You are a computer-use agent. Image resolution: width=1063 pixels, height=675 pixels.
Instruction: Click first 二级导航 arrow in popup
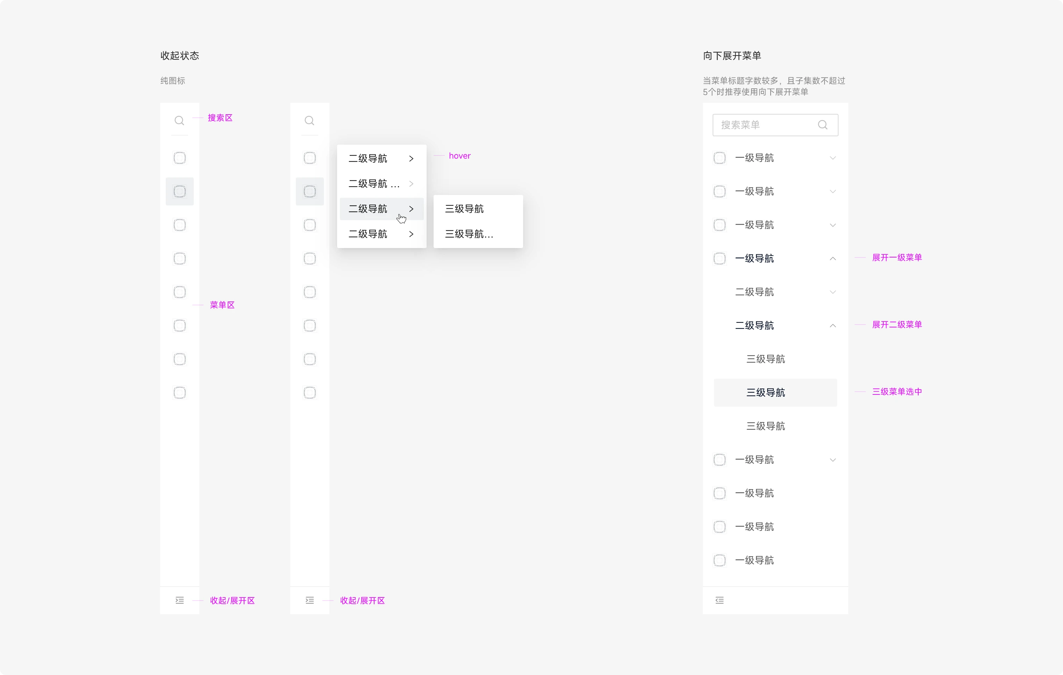(411, 158)
